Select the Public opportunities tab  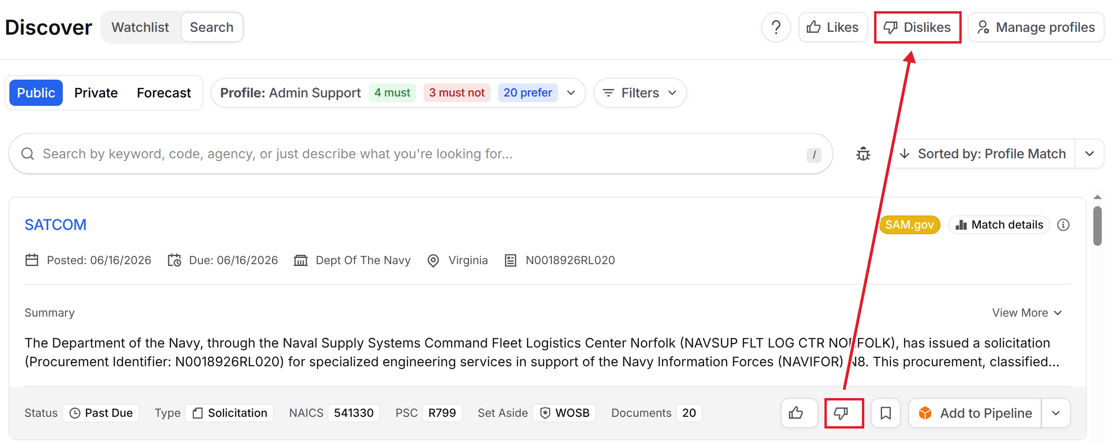tap(36, 93)
